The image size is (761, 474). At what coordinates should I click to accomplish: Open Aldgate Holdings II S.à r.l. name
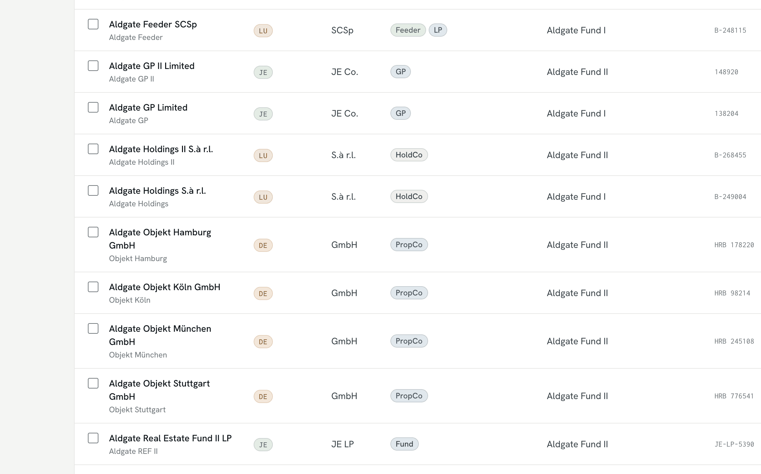pyautogui.click(x=161, y=149)
